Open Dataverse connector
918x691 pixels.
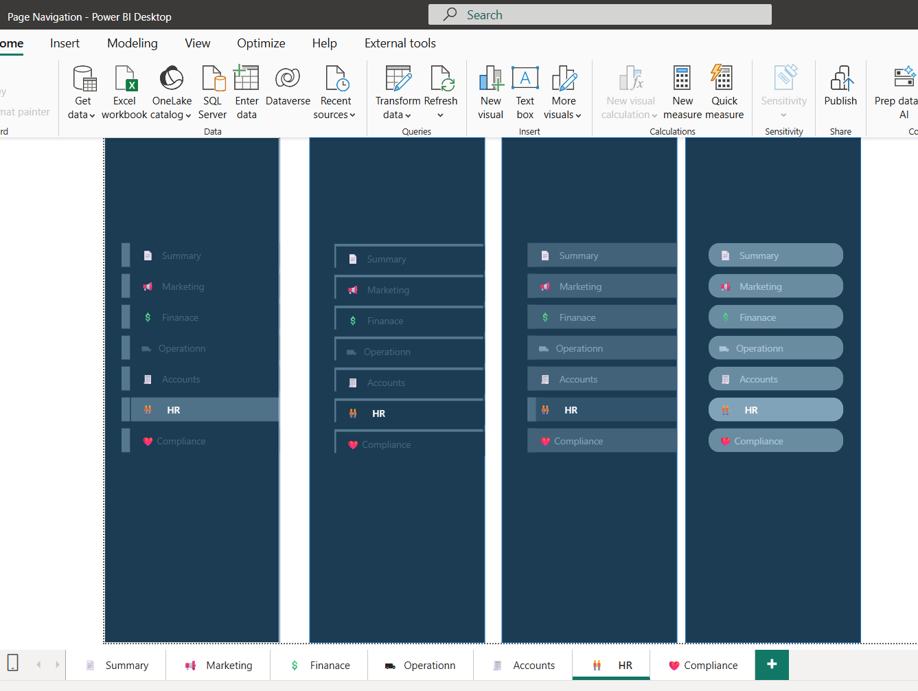coord(288,79)
